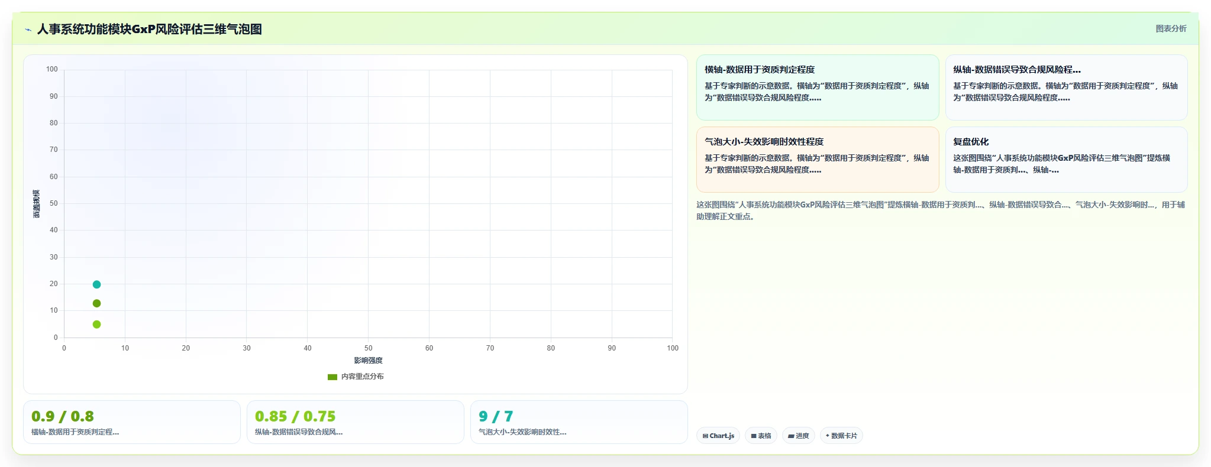Click the icon beside the chart title
This screenshot has width=1211, height=467.
pos(28,30)
